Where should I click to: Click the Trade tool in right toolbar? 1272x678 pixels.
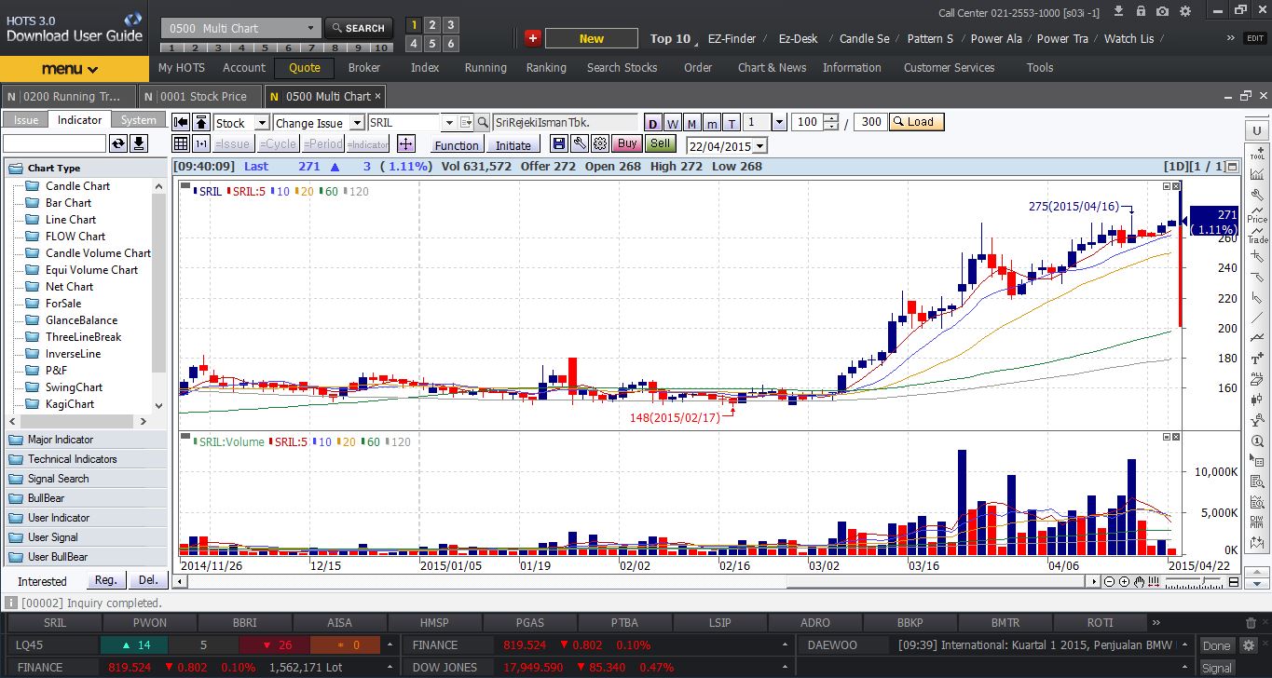[1258, 235]
